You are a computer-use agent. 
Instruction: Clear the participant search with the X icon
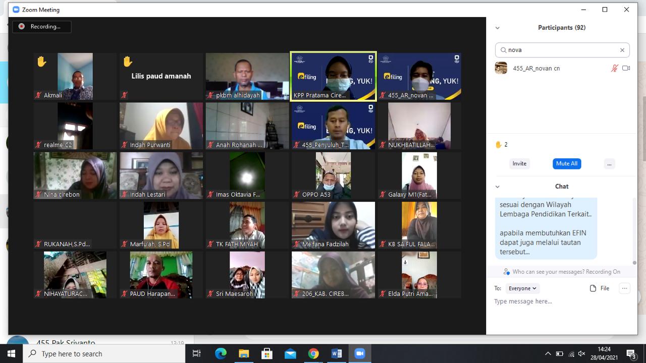coord(622,50)
